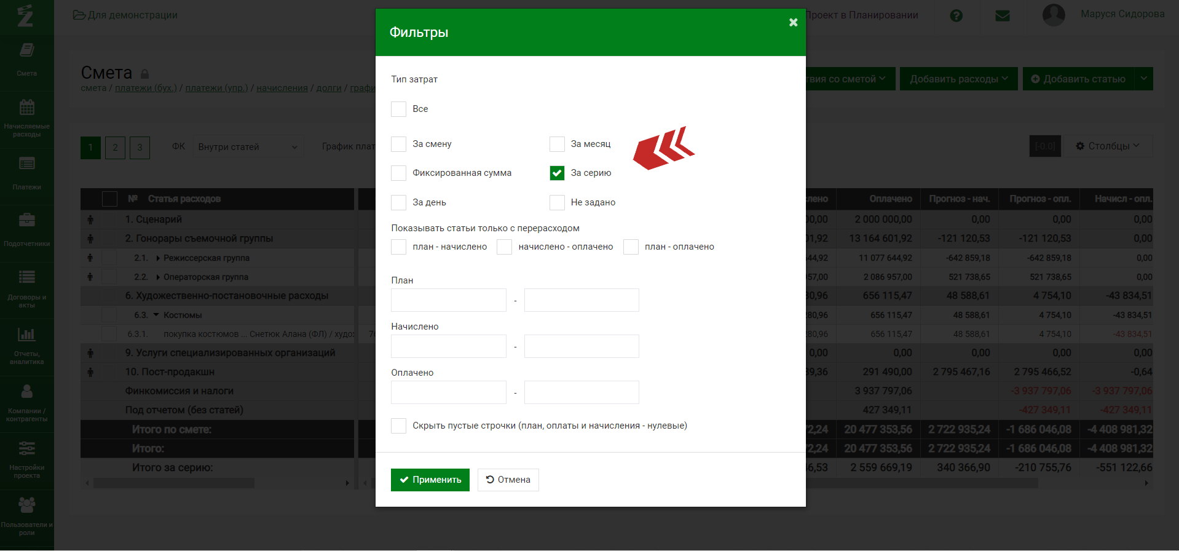Switch to page tab 2
The height and width of the screenshot is (551, 1179).
(x=115, y=148)
